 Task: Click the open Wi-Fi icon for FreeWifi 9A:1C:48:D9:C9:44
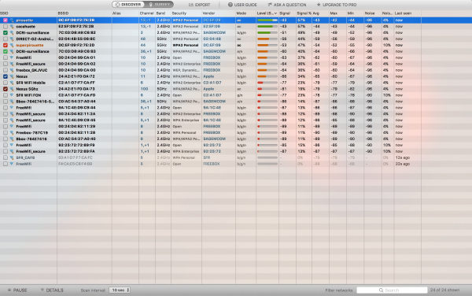point(12,108)
